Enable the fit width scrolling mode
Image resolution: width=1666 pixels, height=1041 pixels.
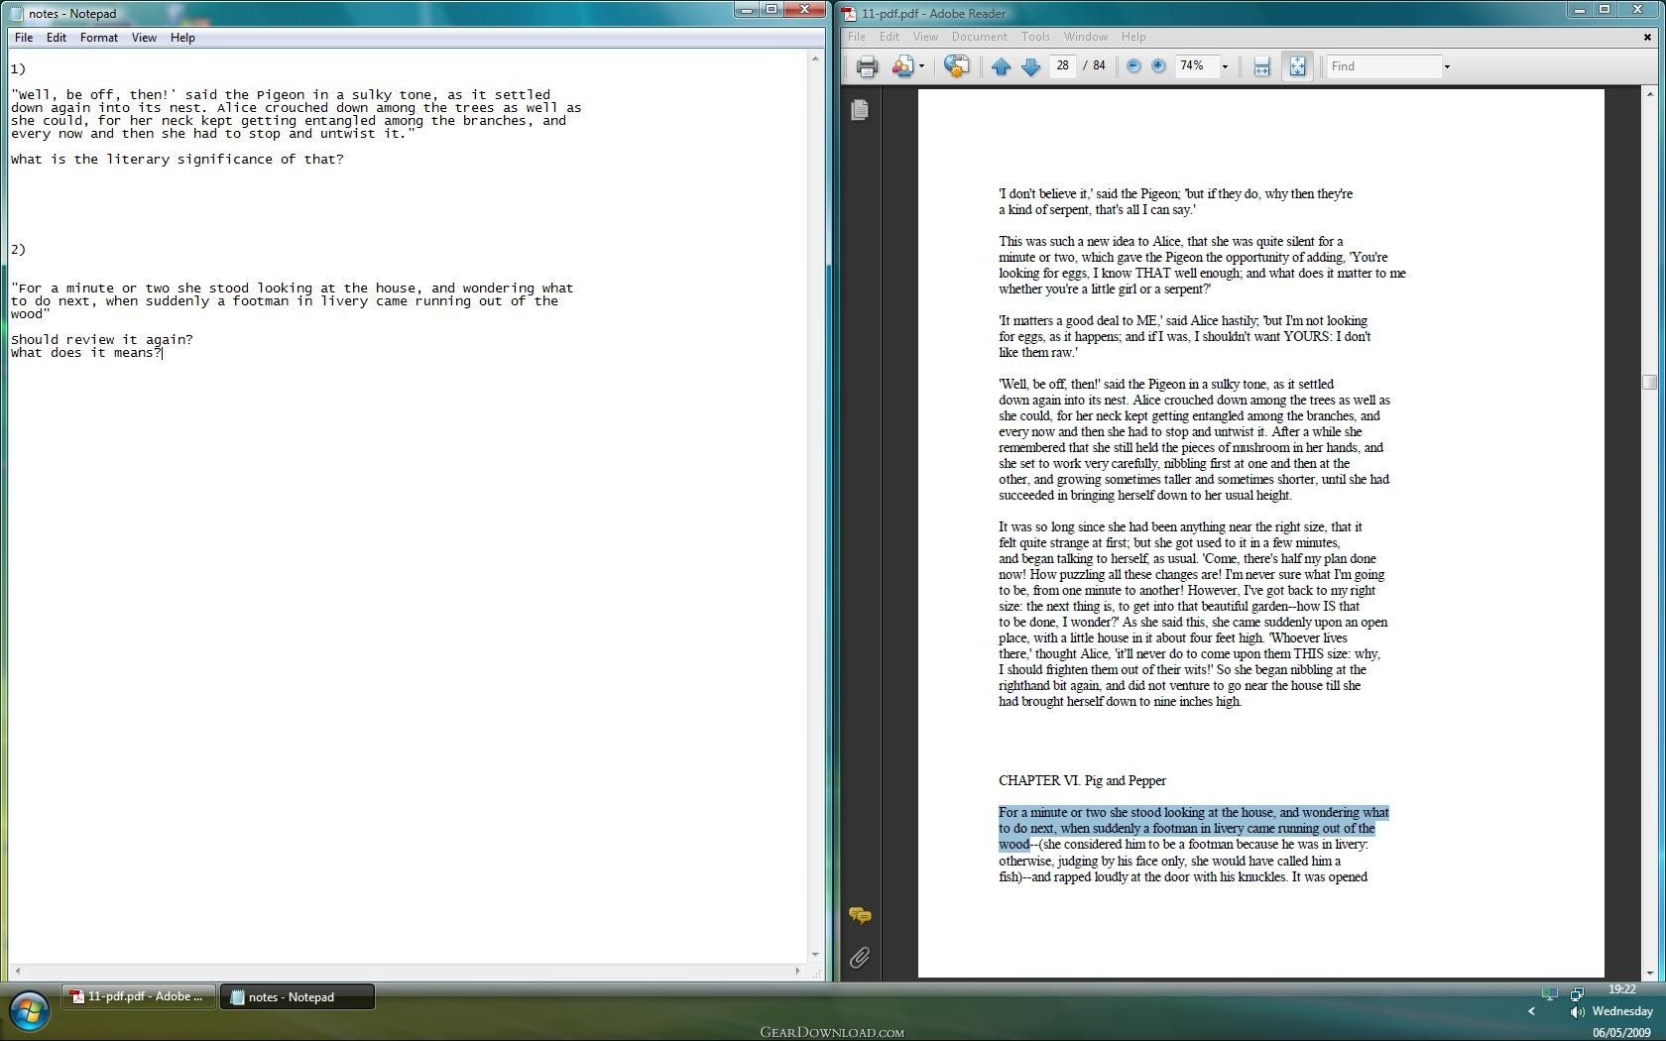[1261, 66]
